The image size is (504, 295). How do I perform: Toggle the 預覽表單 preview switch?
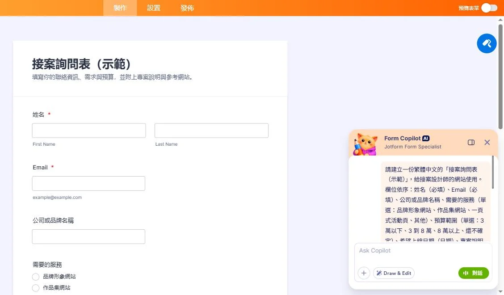click(489, 8)
